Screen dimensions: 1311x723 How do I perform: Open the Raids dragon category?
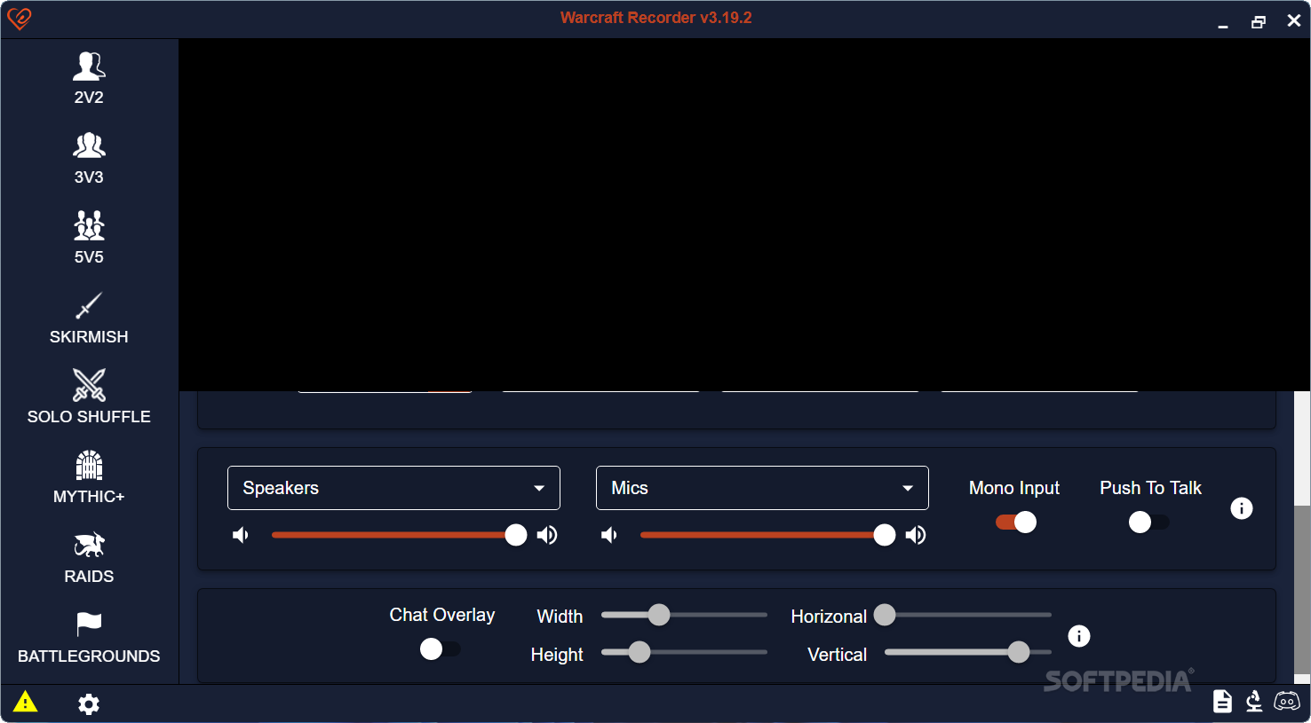coord(89,558)
